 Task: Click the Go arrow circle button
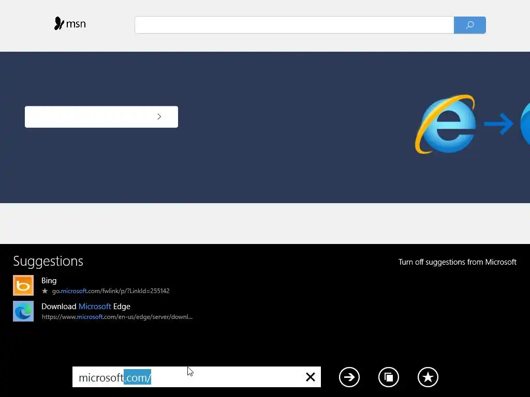pos(349,377)
